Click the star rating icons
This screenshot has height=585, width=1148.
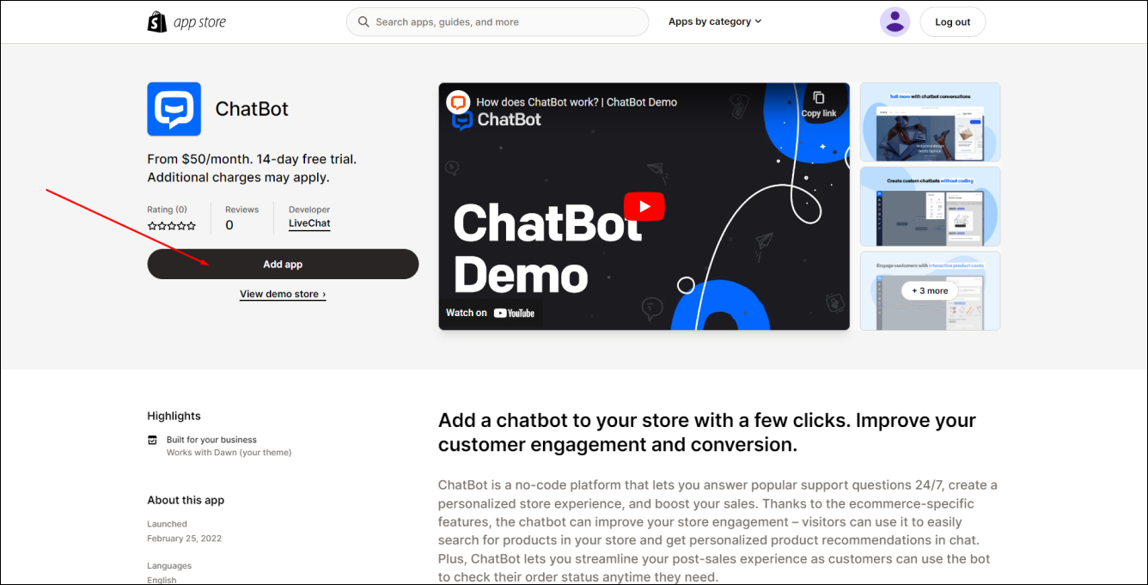tap(172, 226)
